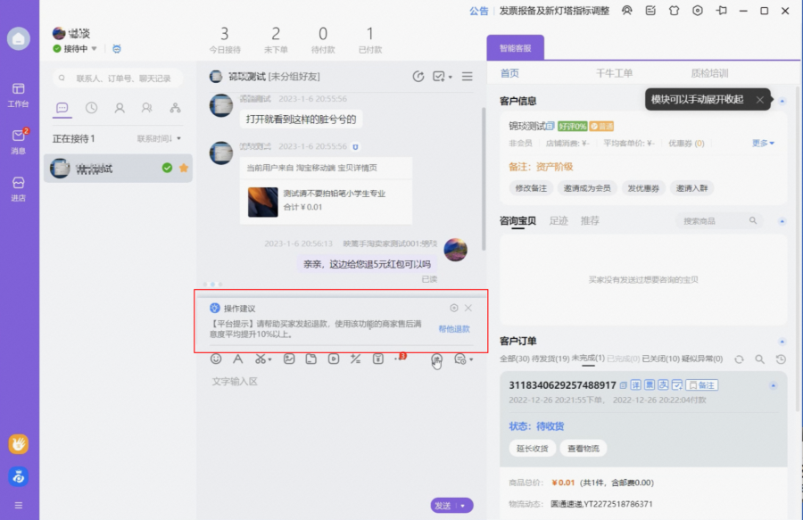Click the send file folder icon
Screen dimensions: 803x520
[310, 359]
